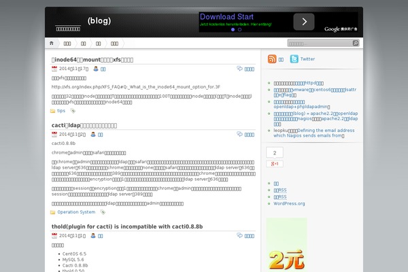This screenshot has width=408, height=272.
Task: Open the first navigation menu item after home
Action: click(67, 44)
